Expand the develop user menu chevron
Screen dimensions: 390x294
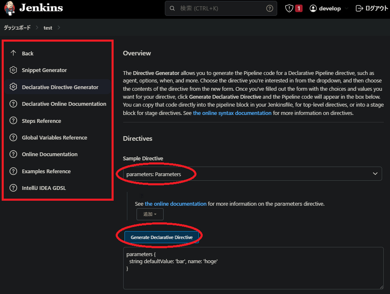(346, 8)
